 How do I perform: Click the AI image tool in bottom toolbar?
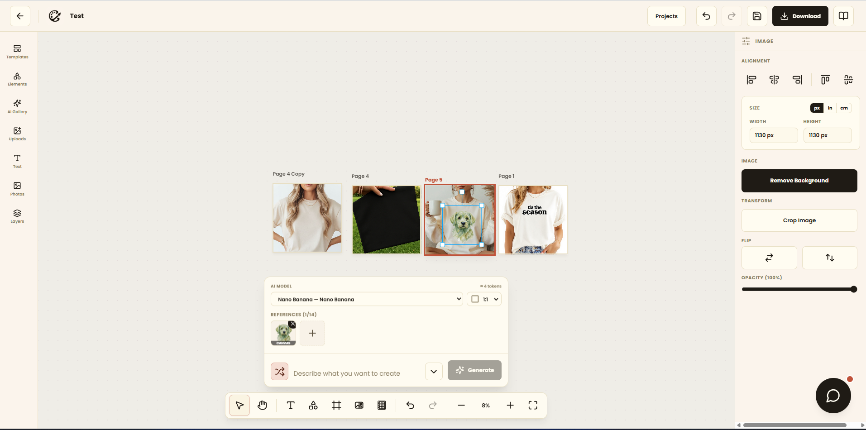[359, 405]
